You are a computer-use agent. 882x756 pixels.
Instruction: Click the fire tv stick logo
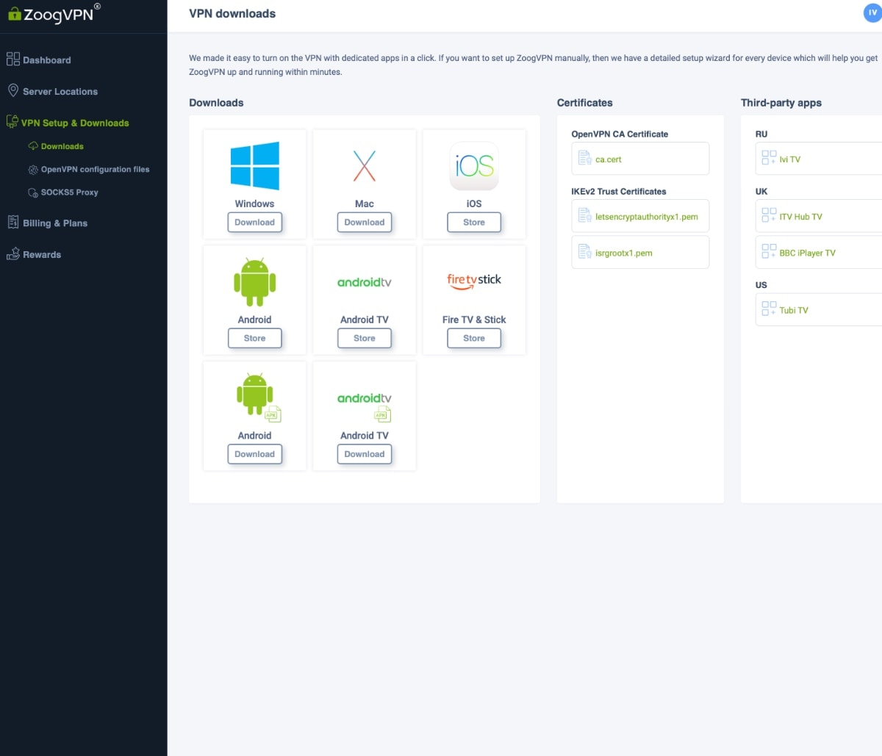[474, 281]
